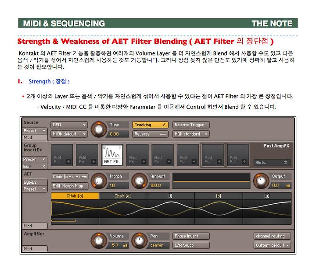Open the Group InsertFx Preset dropdown
316x258 pixels.
click(35, 160)
